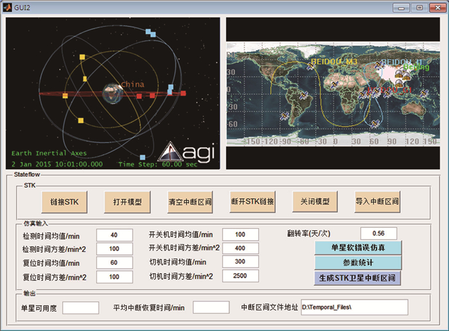Click the 清空中断区间 button
The image size is (449, 331).
[x=190, y=201]
